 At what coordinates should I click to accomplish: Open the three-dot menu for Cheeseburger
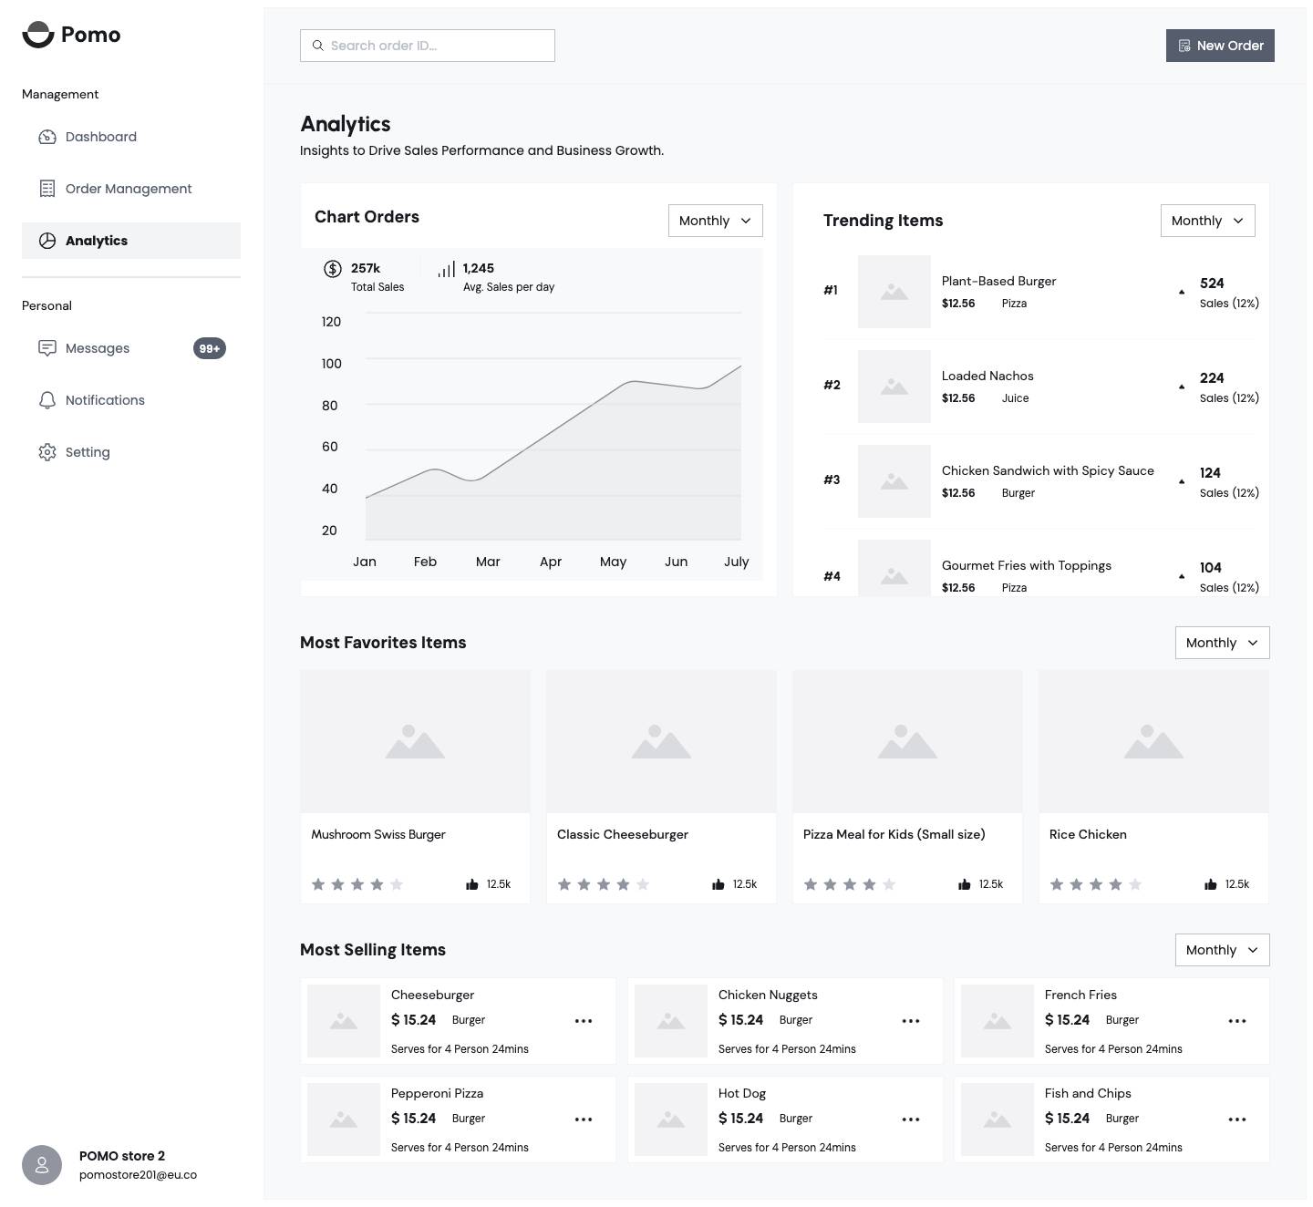(584, 1021)
